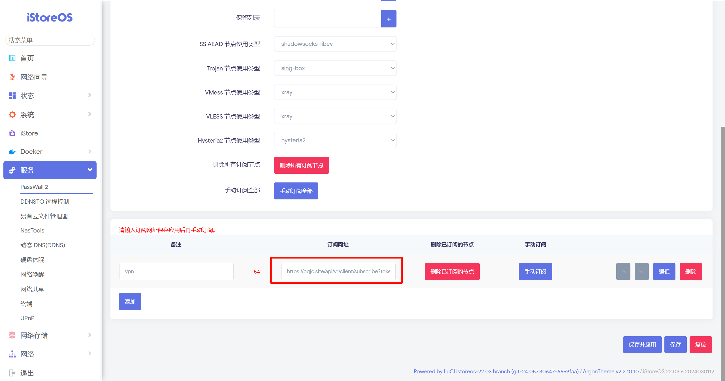725x381 pixels.
Task: Click red 删除 button for vpn row
Action: click(x=691, y=272)
